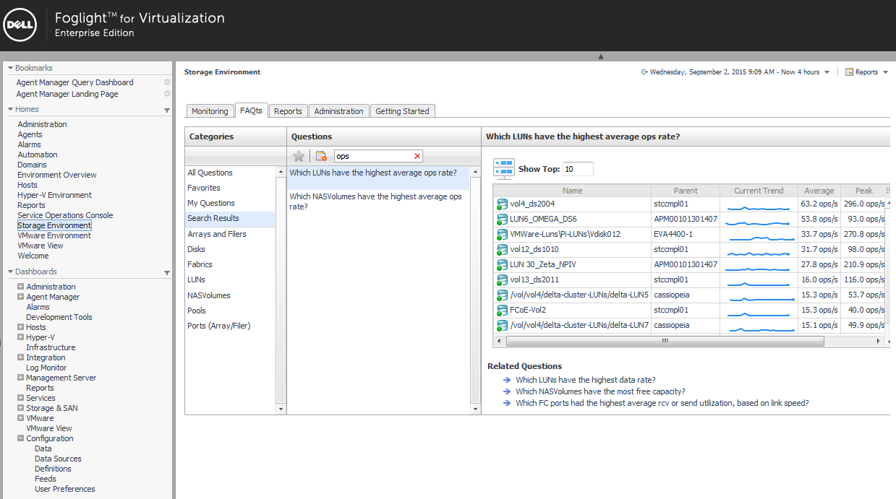
Task: Sort the table by the Name column
Action: tap(572, 191)
